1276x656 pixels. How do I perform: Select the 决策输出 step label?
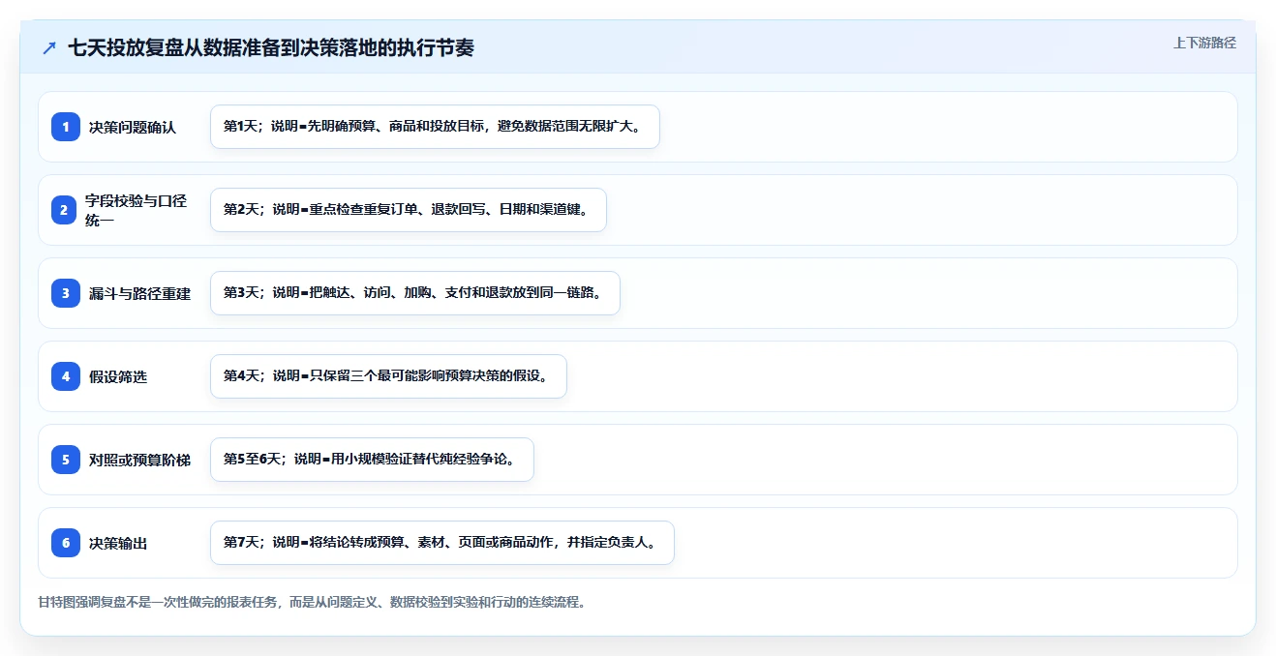tap(118, 543)
